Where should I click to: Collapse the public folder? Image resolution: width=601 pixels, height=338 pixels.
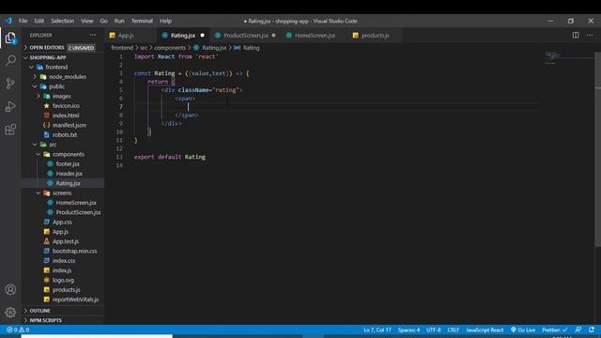click(35, 86)
